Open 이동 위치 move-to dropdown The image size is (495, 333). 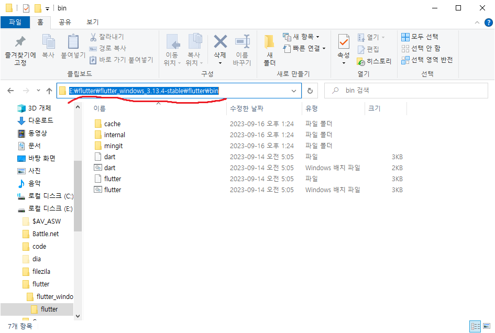point(172,50)
